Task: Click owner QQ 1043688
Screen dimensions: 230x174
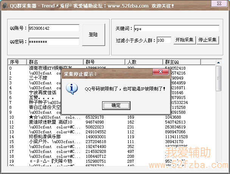Action: click(173, 117)
